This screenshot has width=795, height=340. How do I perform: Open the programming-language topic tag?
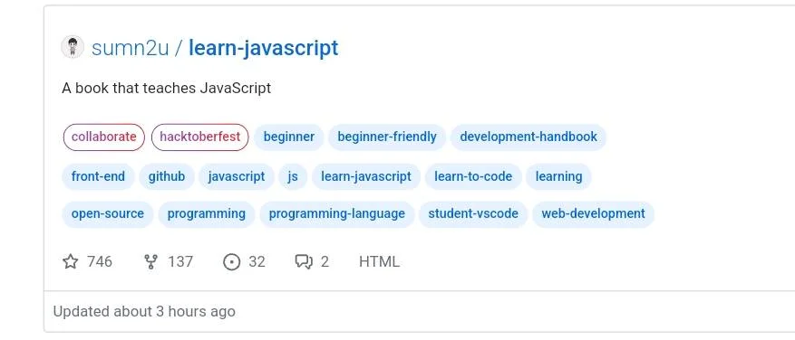click(x=336, y=214)
